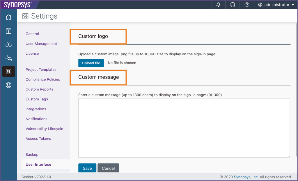The height and width of the screenshot is (181, 298).
Task: Open the notification bell
Action: 218,5
